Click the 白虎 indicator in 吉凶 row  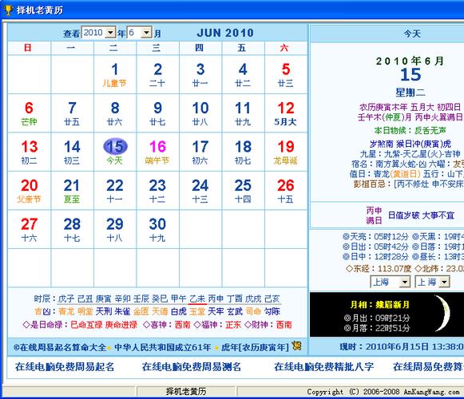[x=179, y=311]
